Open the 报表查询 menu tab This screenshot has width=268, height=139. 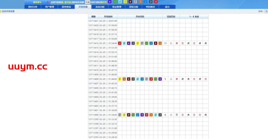click(66, 7)
